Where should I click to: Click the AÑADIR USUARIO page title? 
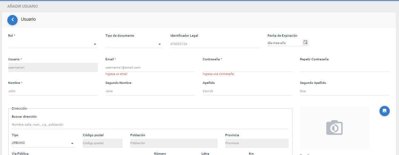[x=23, y=6]
